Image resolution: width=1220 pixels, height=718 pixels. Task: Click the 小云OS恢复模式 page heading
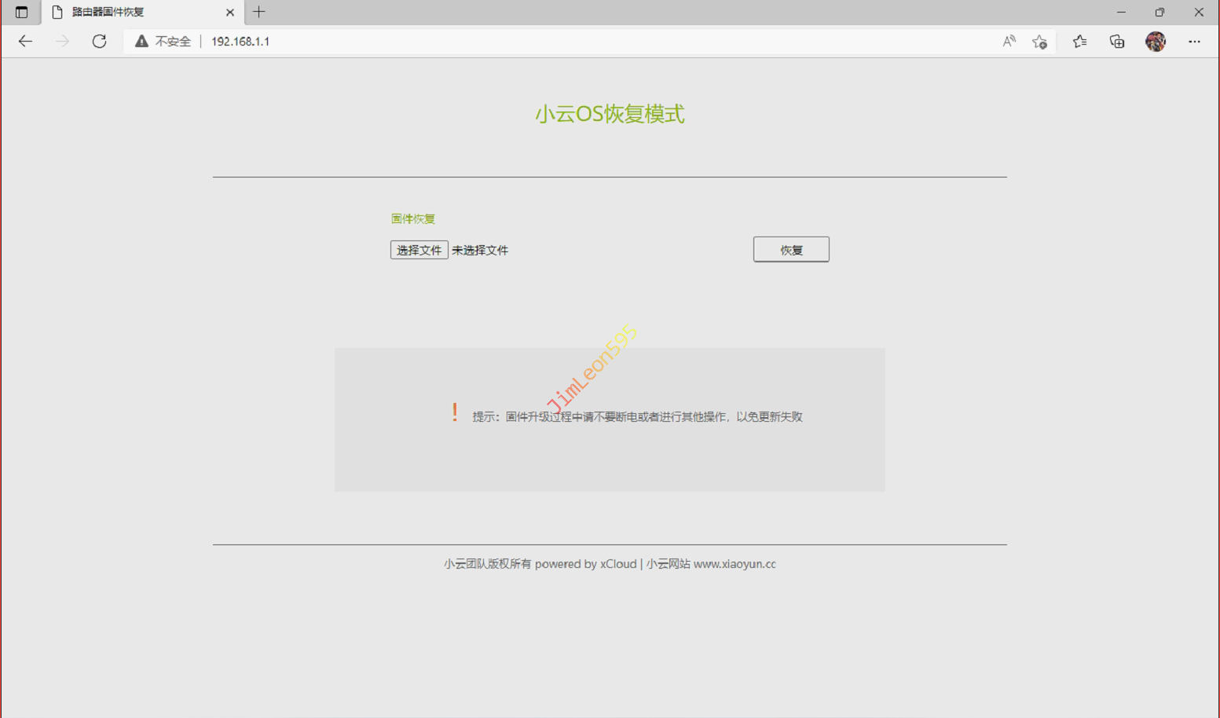click(x=610, y=114)
